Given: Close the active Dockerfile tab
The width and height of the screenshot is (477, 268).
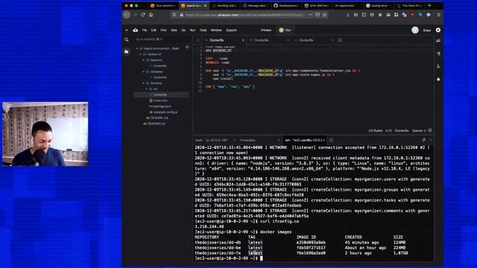Looking at the screenshot, I should point(243,40).
